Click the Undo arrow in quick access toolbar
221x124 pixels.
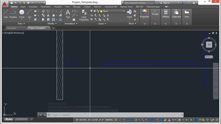tap(32, 3)
